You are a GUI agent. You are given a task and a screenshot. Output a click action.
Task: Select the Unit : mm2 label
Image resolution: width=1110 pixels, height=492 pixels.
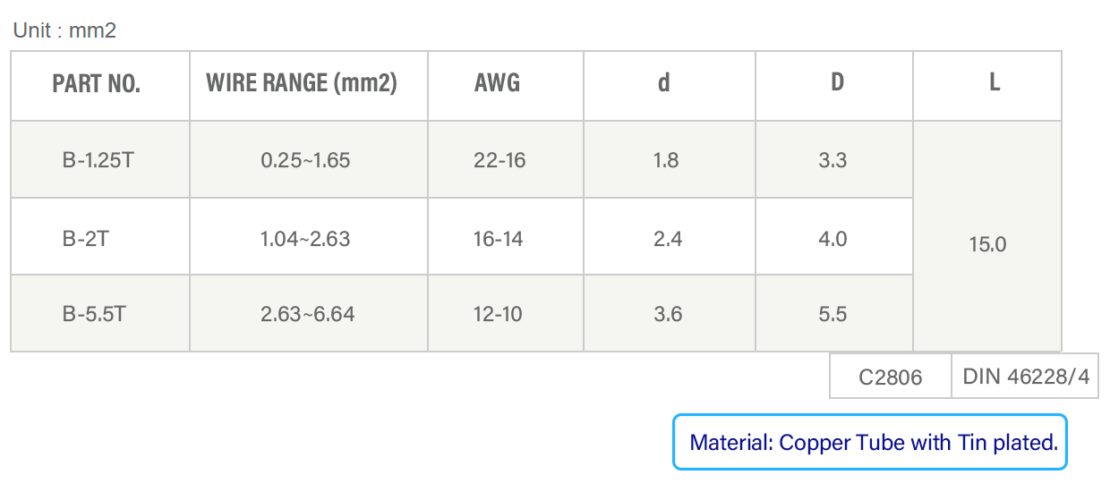tap(64, 30)
